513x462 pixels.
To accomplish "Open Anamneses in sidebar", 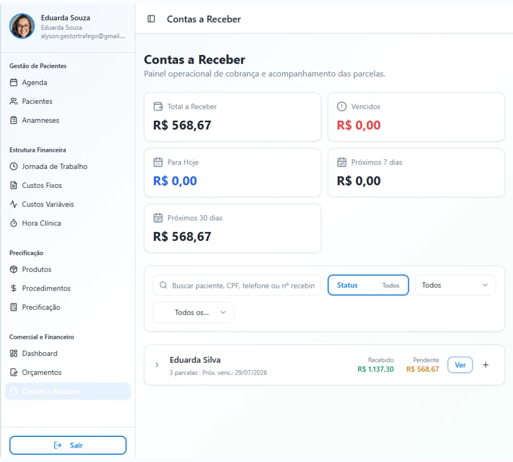I will coord(68,120).
